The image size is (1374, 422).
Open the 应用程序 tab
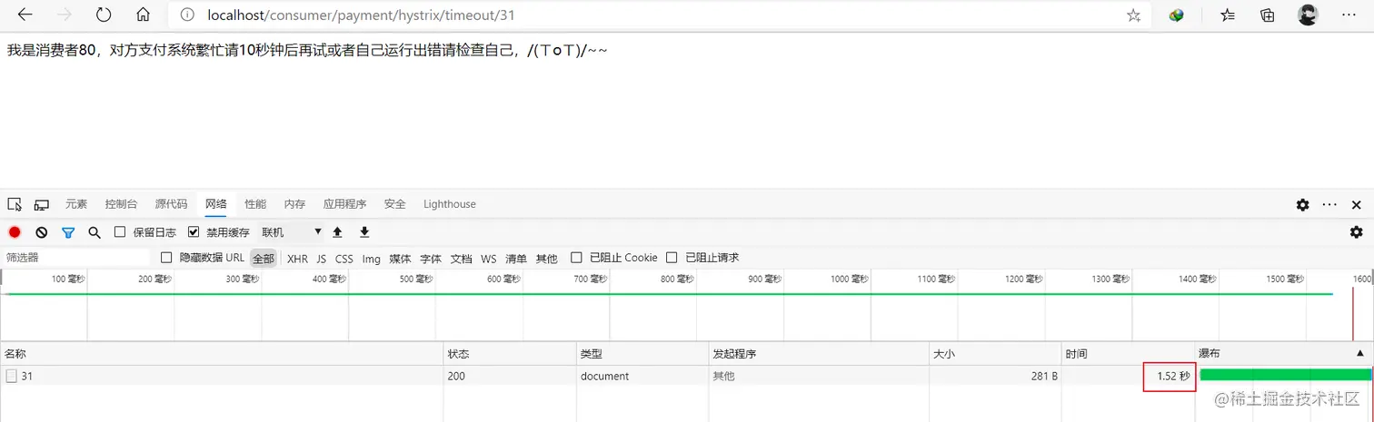344,204
